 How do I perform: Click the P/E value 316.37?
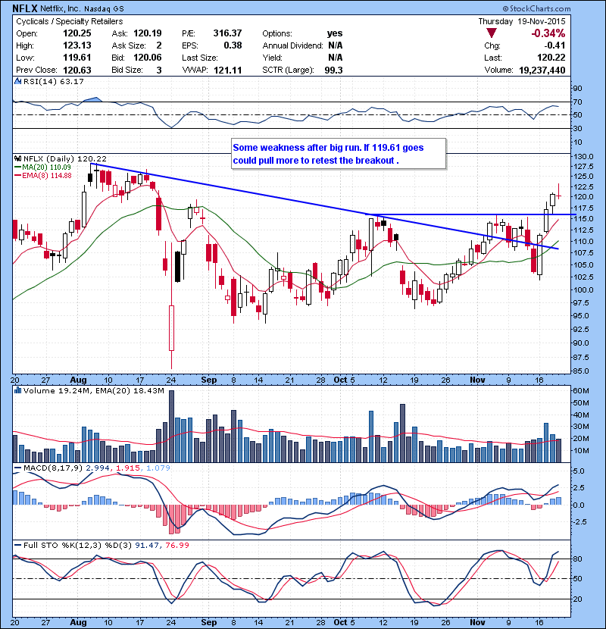(x=227, y=33)
